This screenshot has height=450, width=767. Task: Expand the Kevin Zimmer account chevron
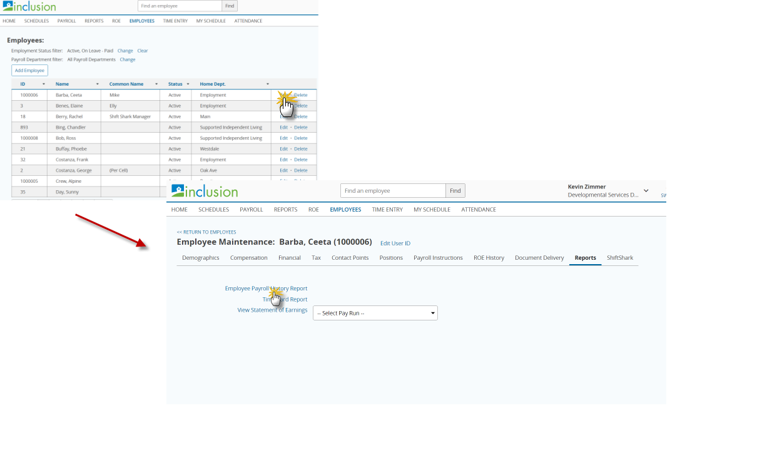point(646,191)
